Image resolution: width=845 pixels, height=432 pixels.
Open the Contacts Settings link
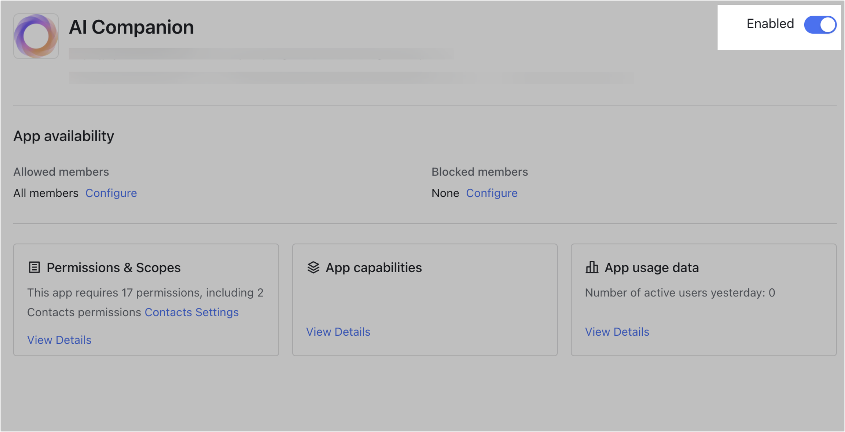(x=192, y=312)
